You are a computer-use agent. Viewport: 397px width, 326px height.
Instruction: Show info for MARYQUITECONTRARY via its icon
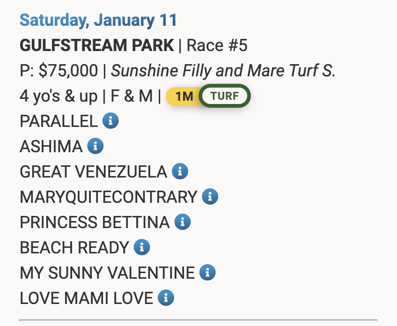210,197
